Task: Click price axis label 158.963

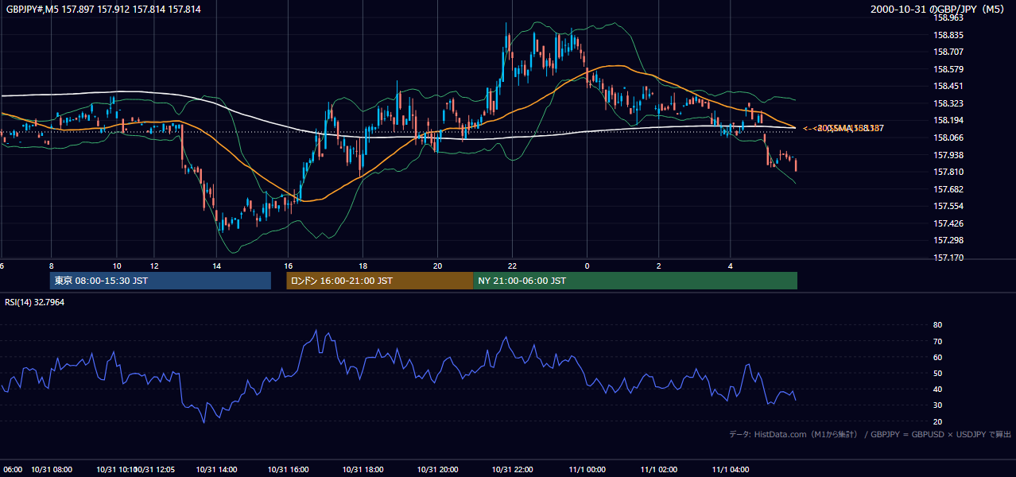Action: 948,18
